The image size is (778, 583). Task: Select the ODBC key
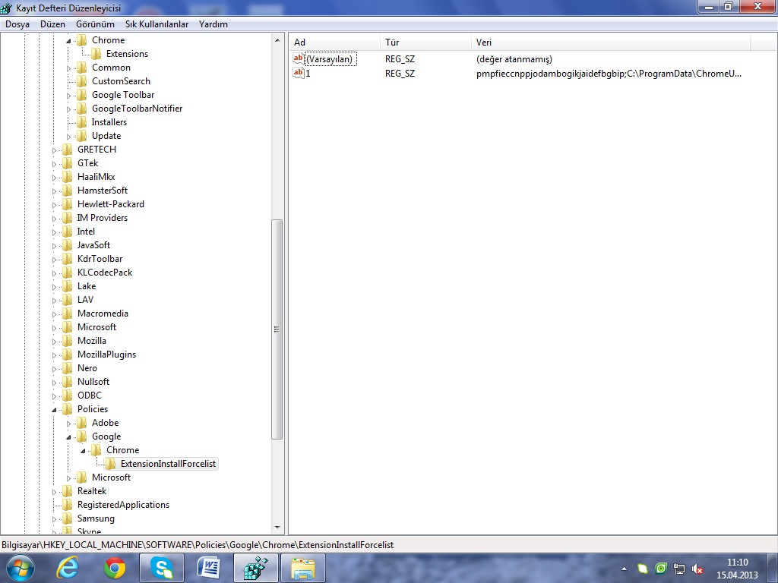(90, 395)
